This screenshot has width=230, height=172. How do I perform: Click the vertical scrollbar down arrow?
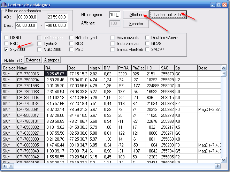223,160
